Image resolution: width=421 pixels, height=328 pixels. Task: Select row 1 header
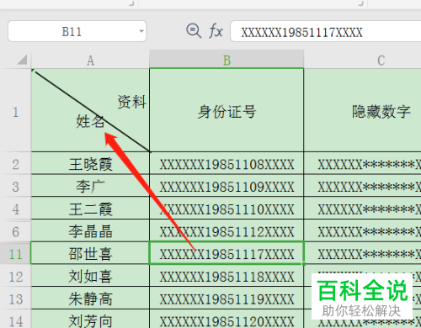click(15, 110)
